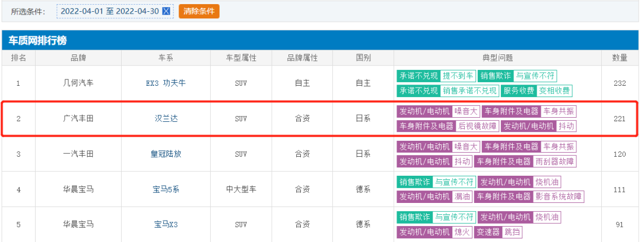Select the 漏油 issue tag
The height and width of the screenshot is (242, 641).
[462, 197]
